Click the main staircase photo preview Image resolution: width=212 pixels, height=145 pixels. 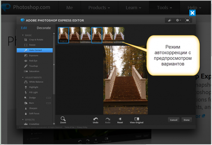point(126,80)
